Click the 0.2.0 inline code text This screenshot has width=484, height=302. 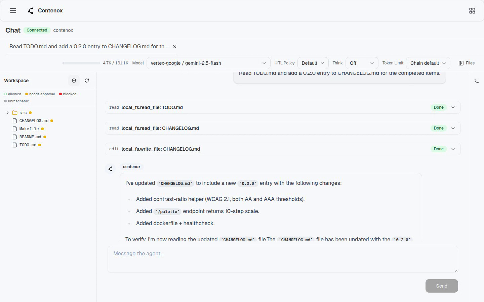pyautogui.click(x=248, y=183)
